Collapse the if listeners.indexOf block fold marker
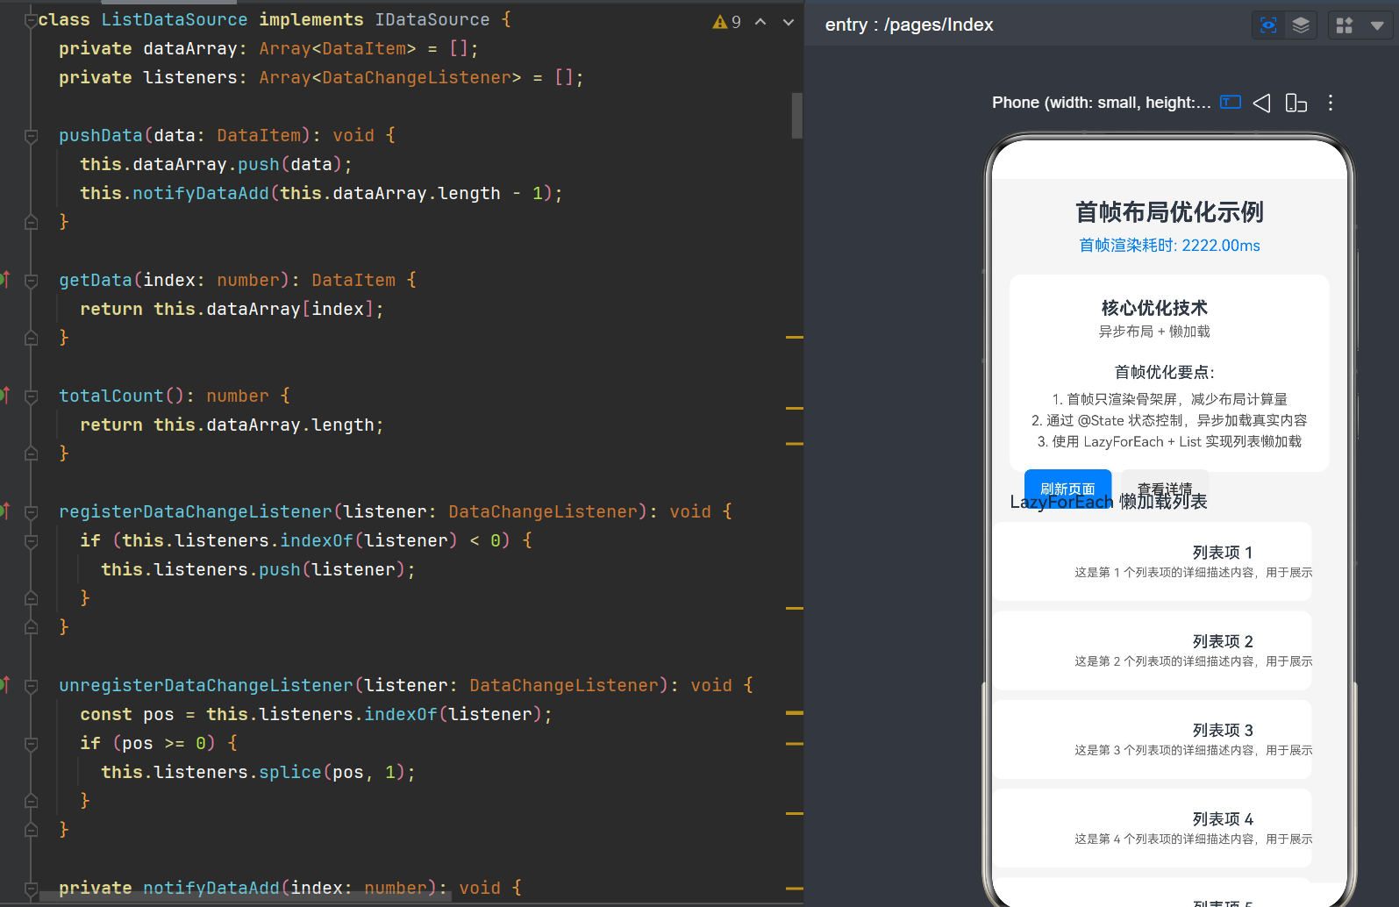The image size is (1399, 907). (x=31, y=541)
